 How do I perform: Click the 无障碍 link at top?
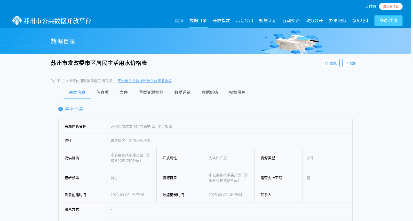tap(371, 6)
